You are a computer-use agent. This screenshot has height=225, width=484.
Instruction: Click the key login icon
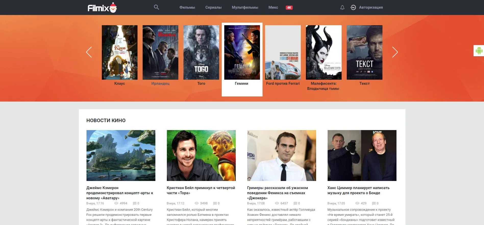[x=353, y=7]
